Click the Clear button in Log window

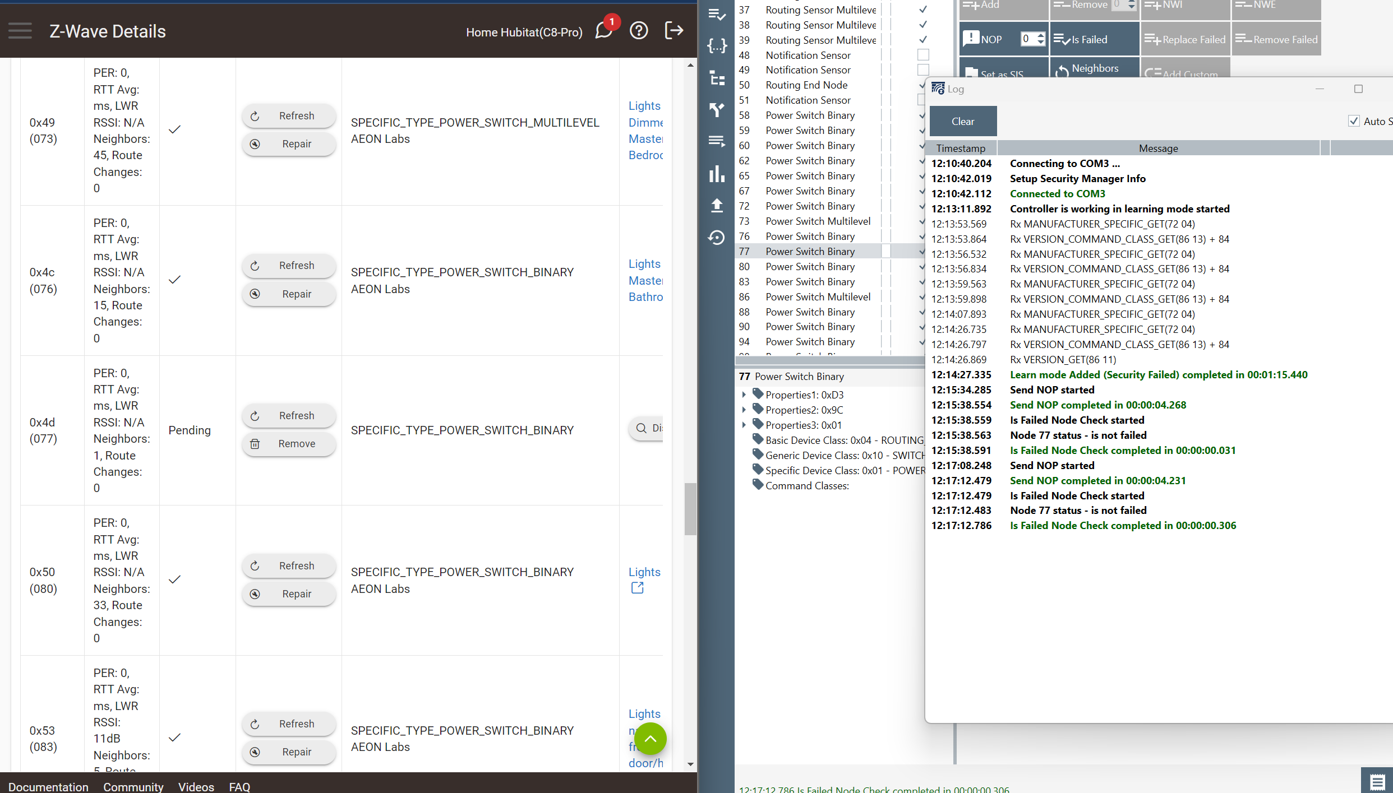coord(963,121)
